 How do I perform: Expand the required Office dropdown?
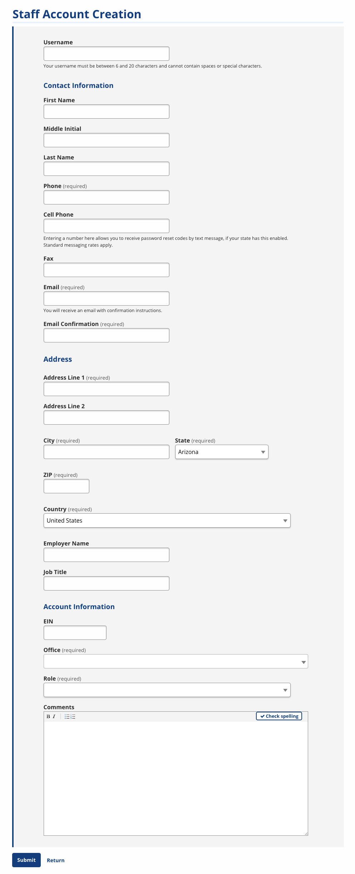(x=176, y=661)
